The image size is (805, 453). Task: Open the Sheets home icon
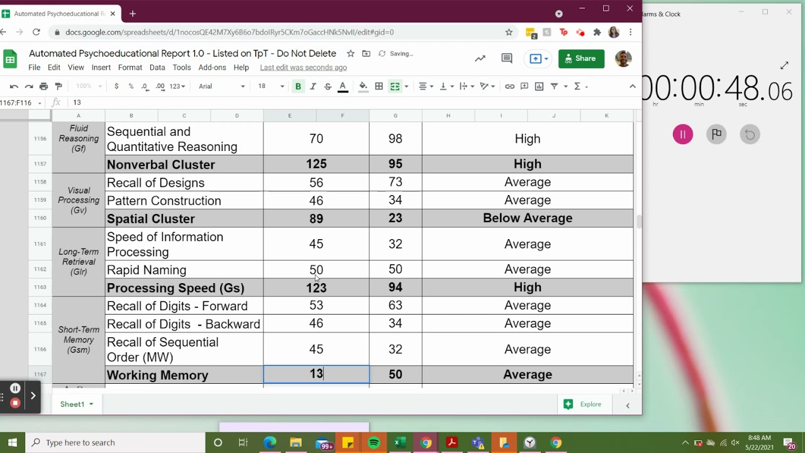pyautogui.click(x=10, y=60)
